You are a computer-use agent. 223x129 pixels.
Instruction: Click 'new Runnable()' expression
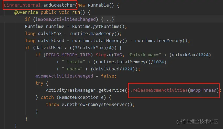click(x=96, y=5)
